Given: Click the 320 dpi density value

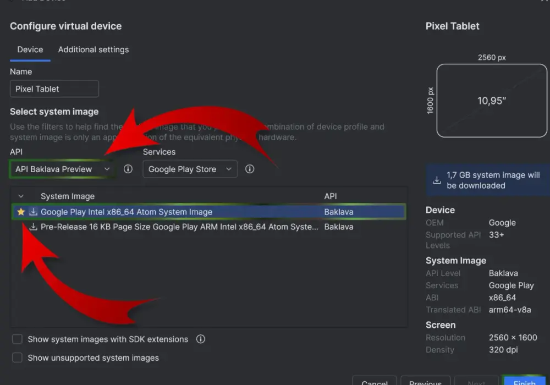Looking at the screenshot, I should 503,350.
